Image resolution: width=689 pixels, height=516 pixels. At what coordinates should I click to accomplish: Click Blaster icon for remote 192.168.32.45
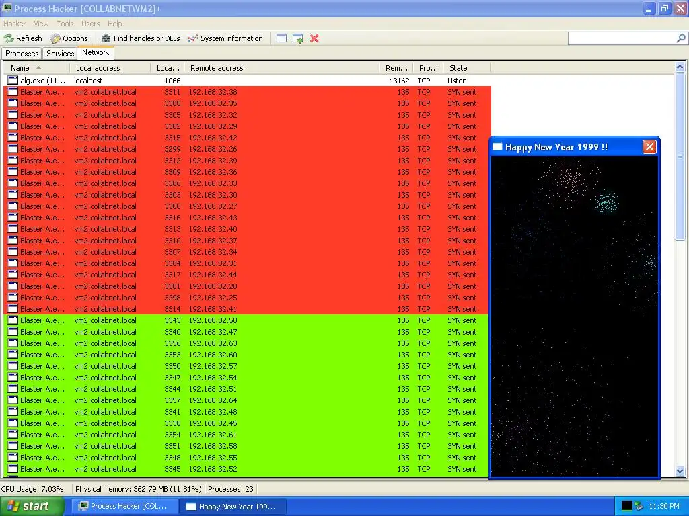pos(13,423)
